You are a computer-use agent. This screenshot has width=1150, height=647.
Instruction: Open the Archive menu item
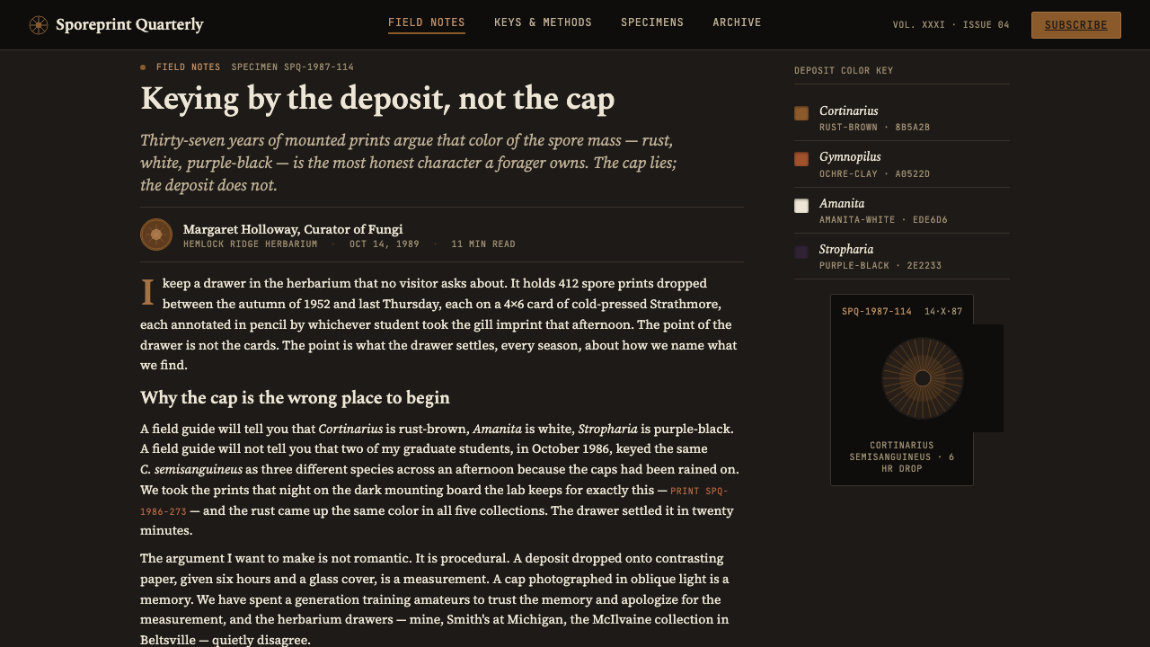(x=737, y=23)
